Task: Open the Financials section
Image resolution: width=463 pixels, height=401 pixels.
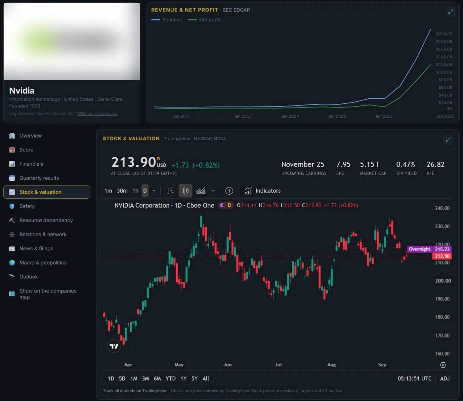Action: click(x=47, y=164)
